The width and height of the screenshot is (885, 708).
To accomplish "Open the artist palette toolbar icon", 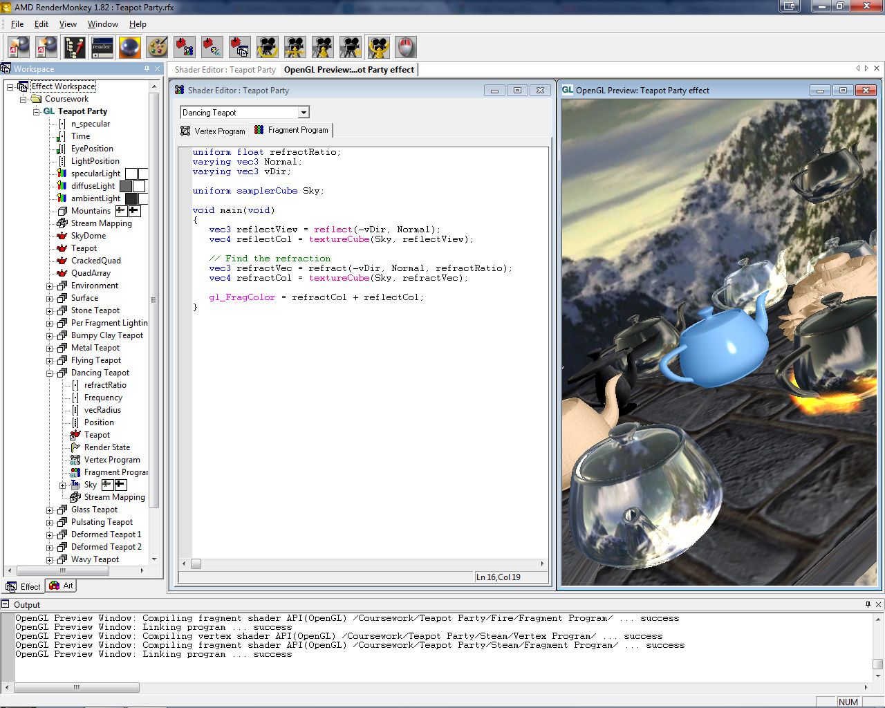I will pyautogui.click(x=157, y=47).
